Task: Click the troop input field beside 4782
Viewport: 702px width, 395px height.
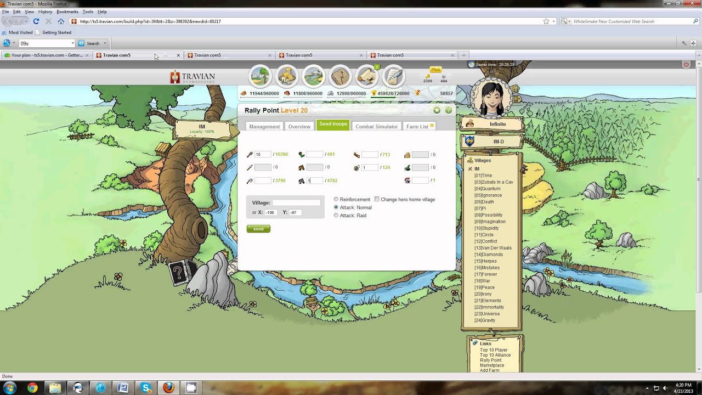Action: pyautogui.click(x=315, y=180)
